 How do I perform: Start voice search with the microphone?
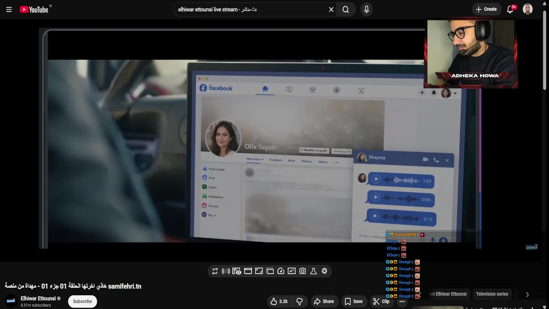366,9
